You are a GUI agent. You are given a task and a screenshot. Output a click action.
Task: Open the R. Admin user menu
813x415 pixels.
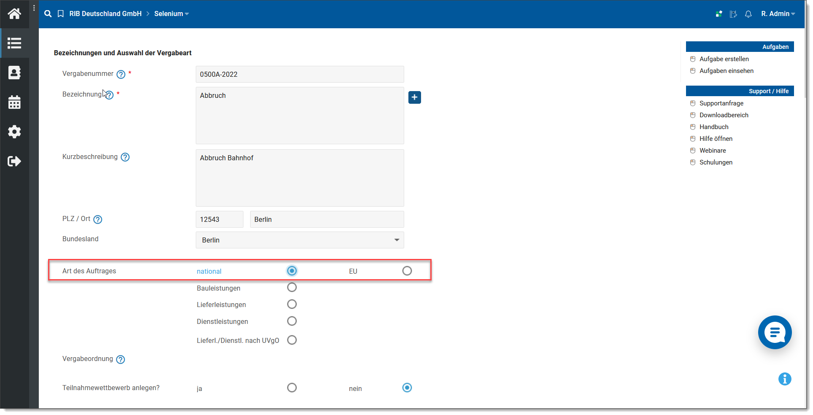[x=778, y=14]
